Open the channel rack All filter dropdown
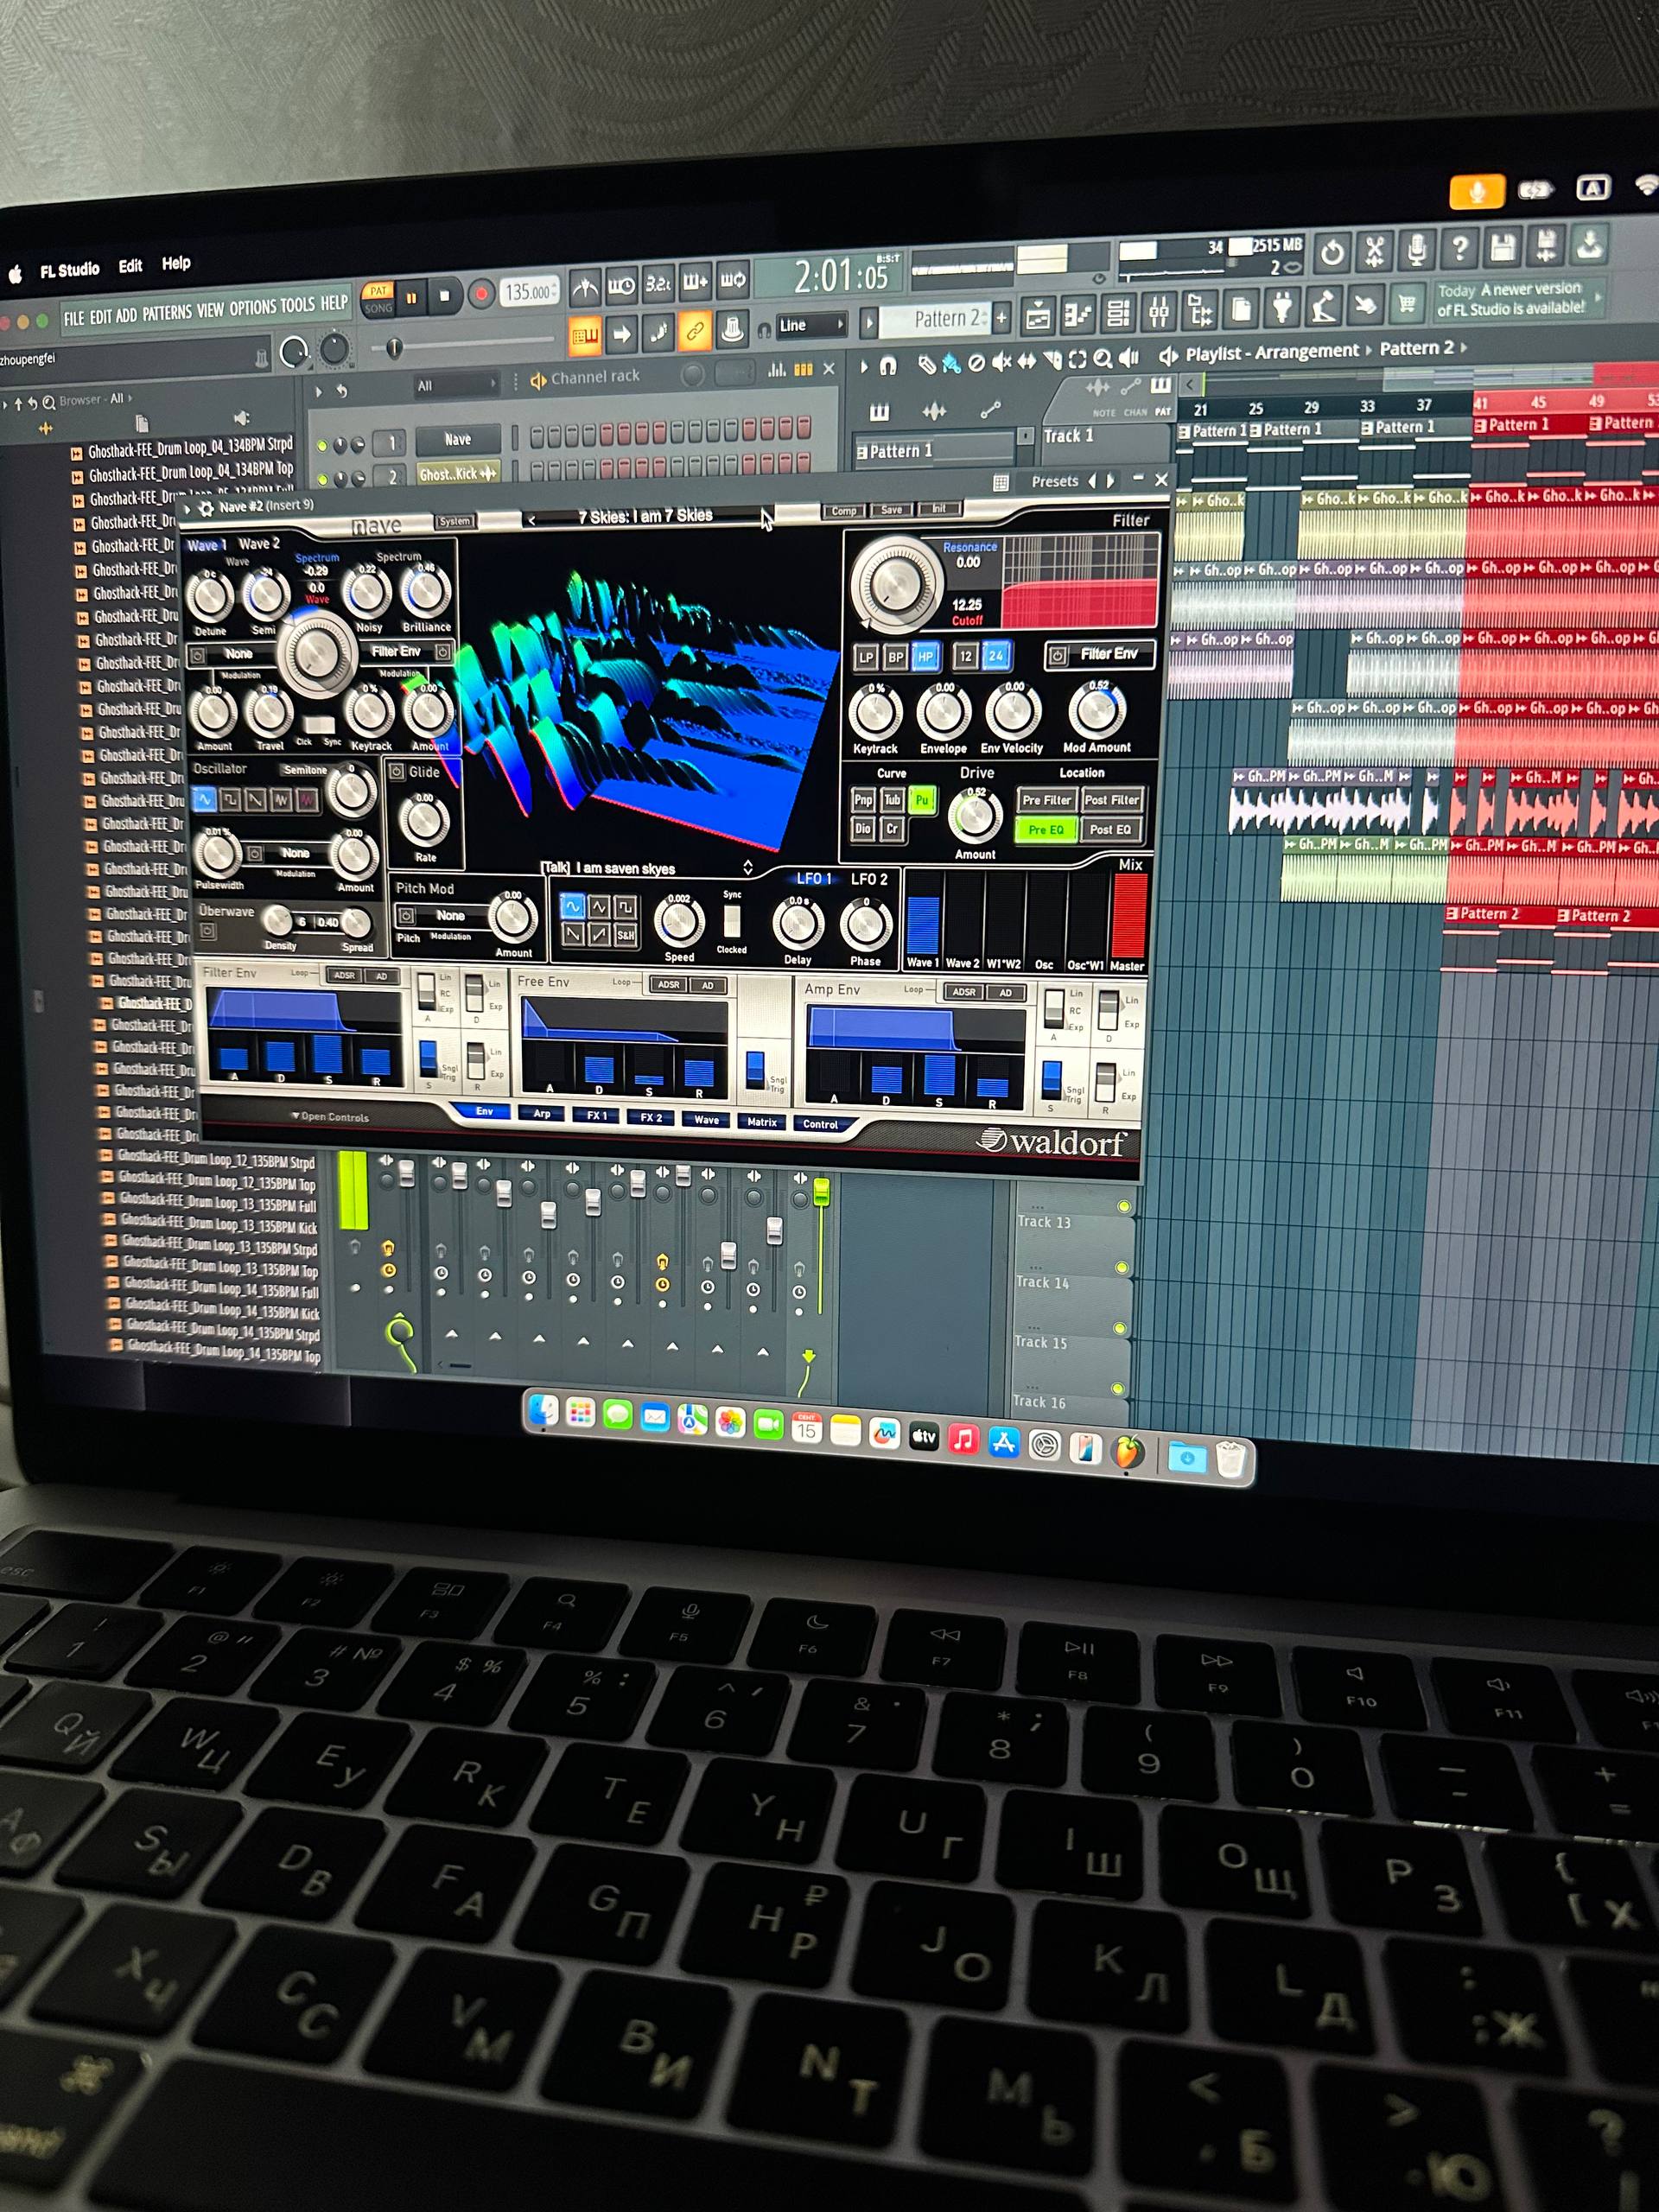The image size is (1659, 2212). pos(455,385)
